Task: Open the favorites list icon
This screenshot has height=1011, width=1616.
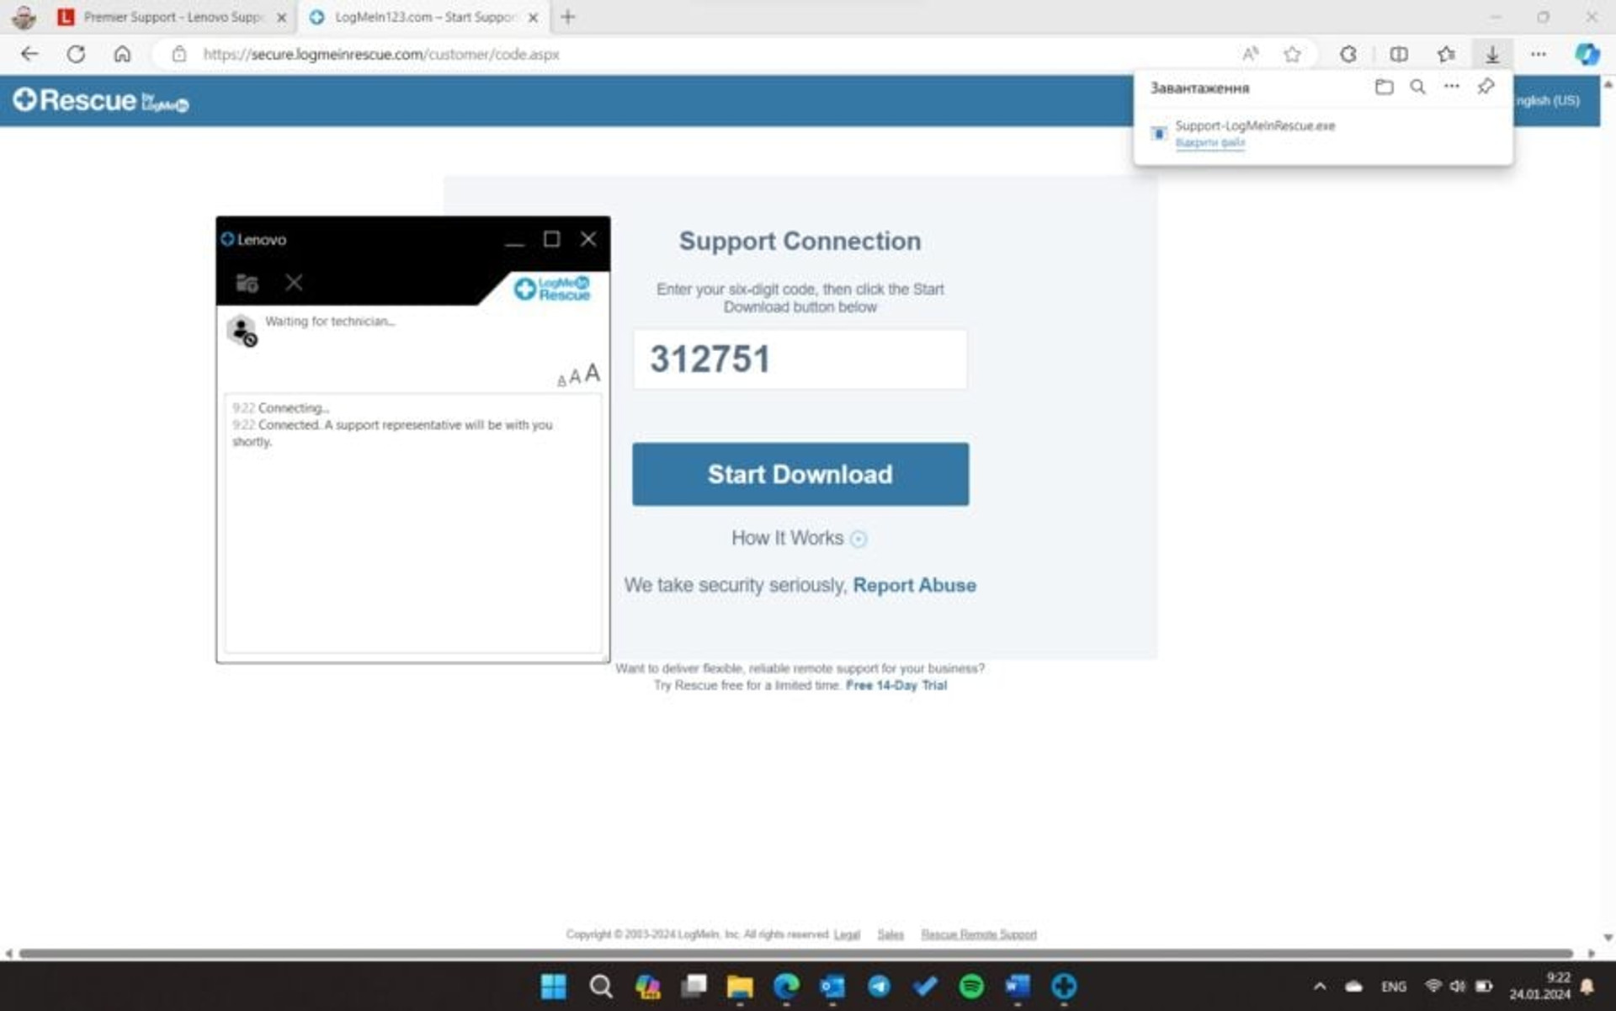Action: click(1446, 54)
